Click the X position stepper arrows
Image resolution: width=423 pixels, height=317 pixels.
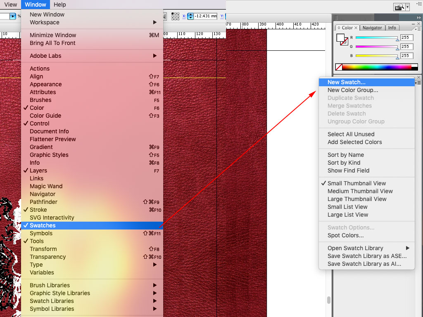pos(190,16)
